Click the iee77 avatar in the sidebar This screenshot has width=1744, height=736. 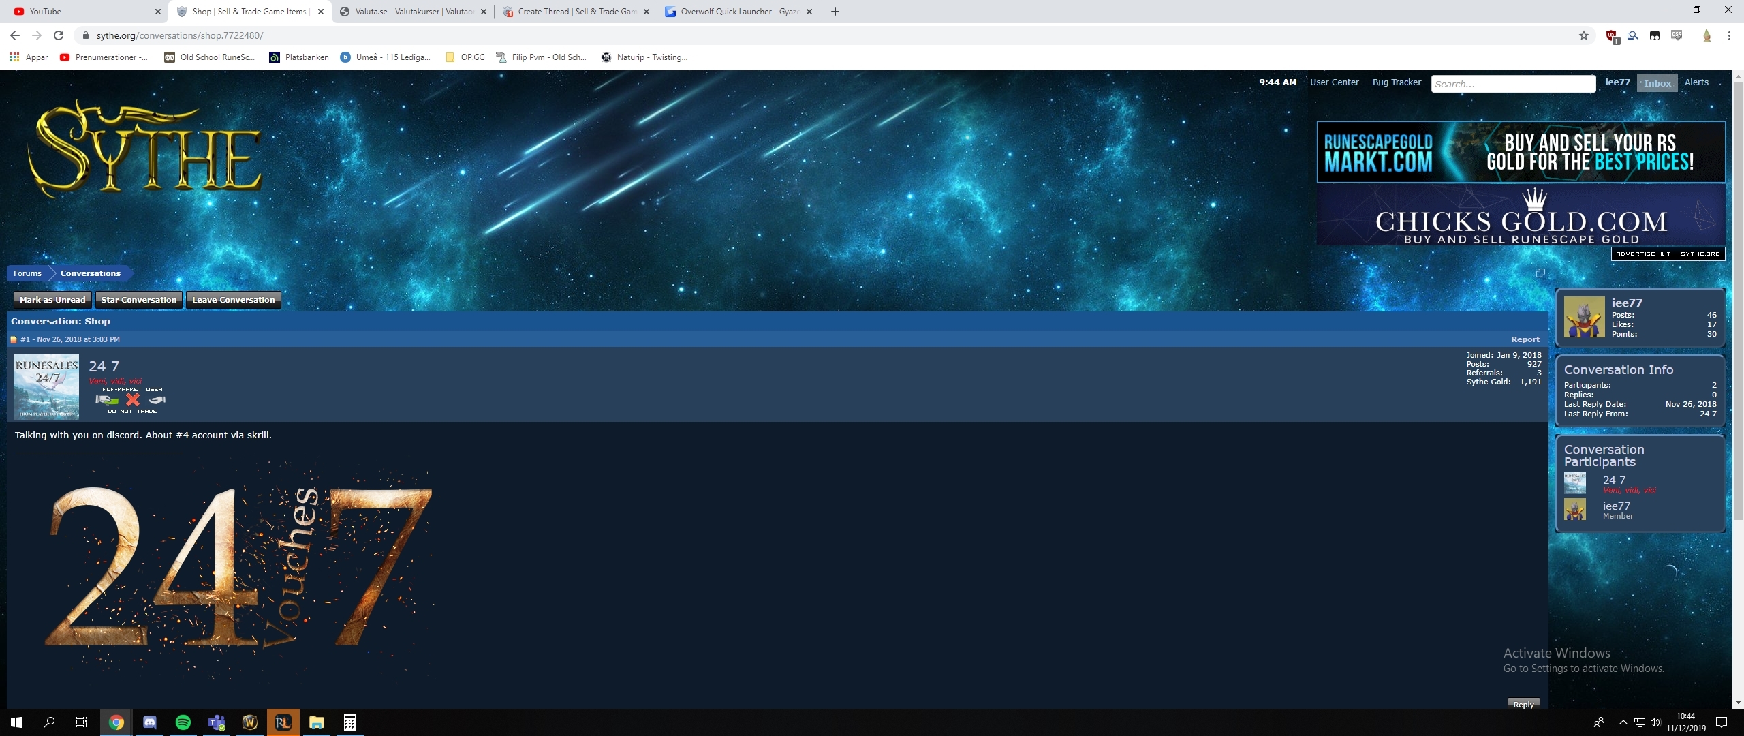pyautogui.click(x=1584, y=317)
